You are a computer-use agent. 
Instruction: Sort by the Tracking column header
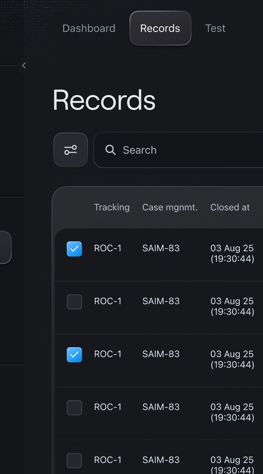click(x=112, y=207)
